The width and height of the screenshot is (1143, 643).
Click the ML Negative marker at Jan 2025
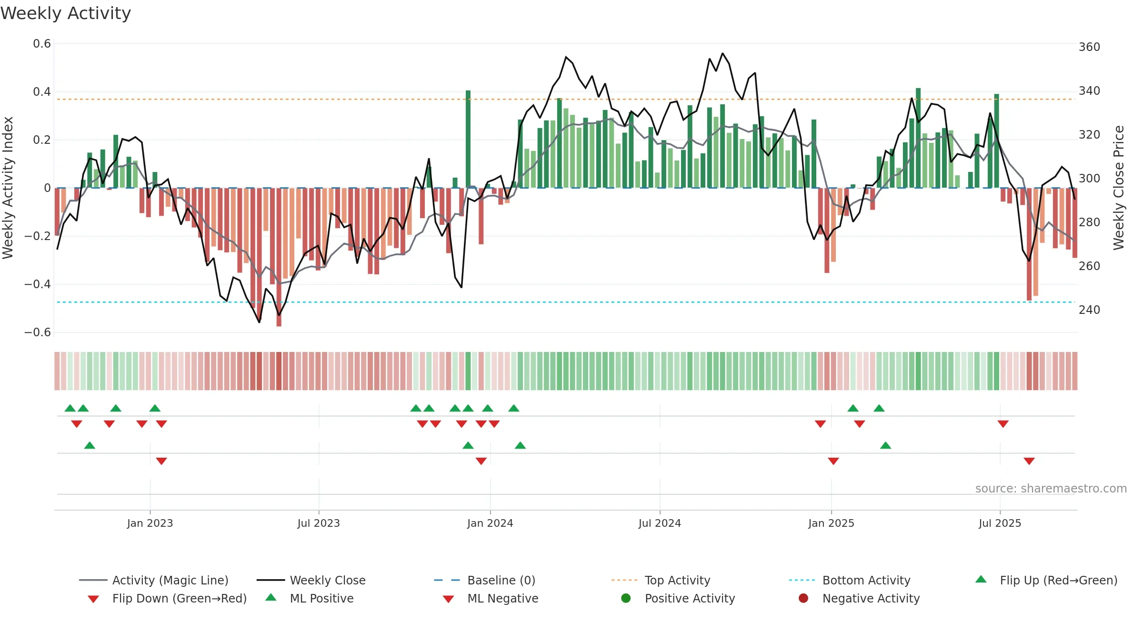833,461
